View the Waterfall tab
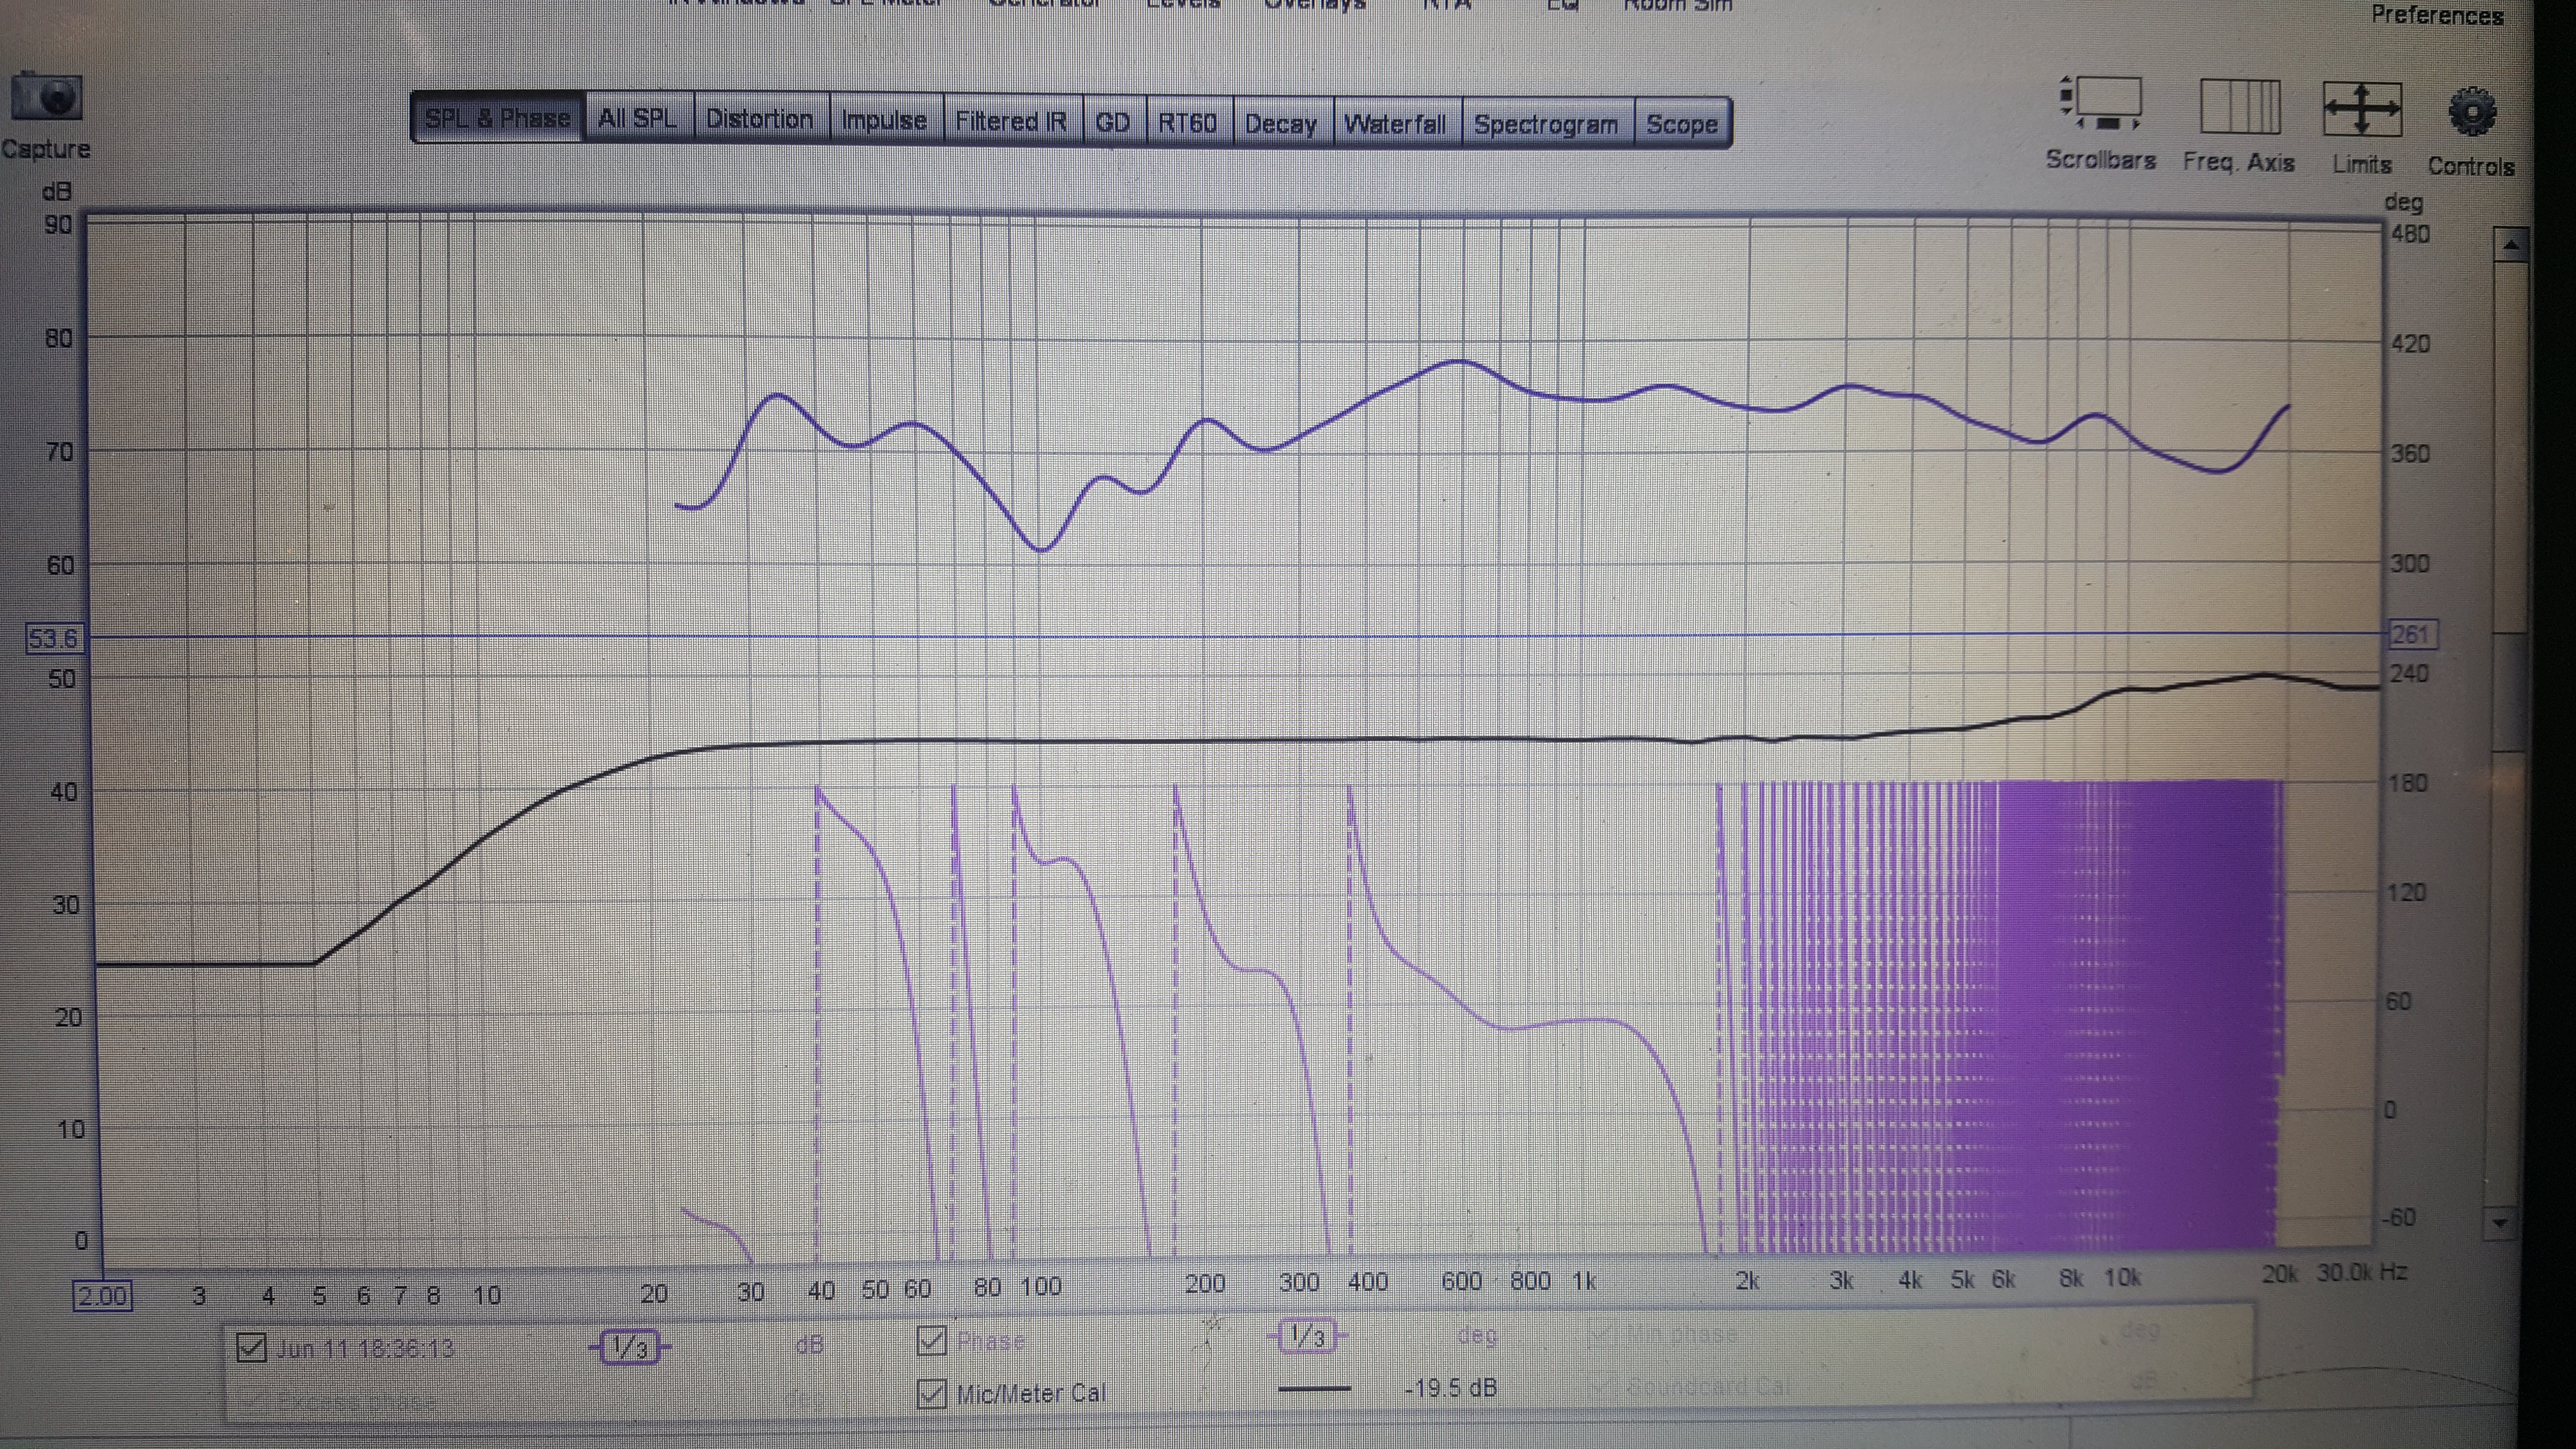 pos(1395,124)
